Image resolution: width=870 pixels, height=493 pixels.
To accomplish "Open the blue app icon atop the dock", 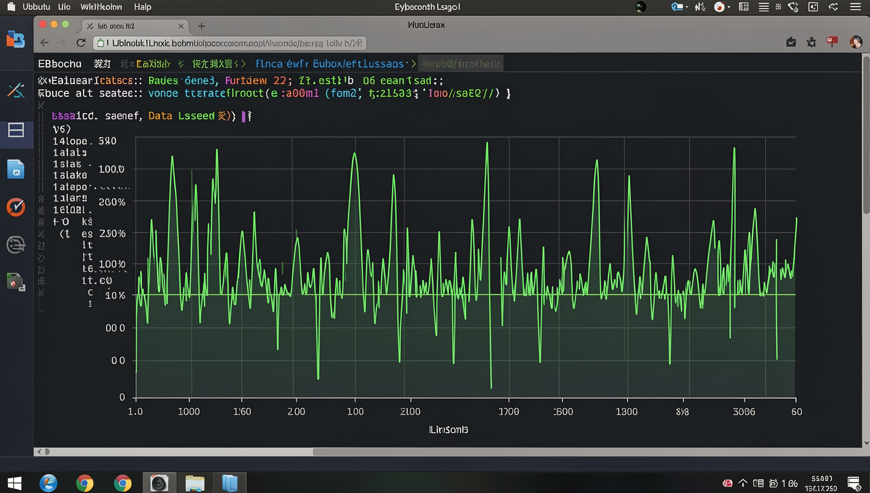I will pyautogui.click(x=15, y=39).
